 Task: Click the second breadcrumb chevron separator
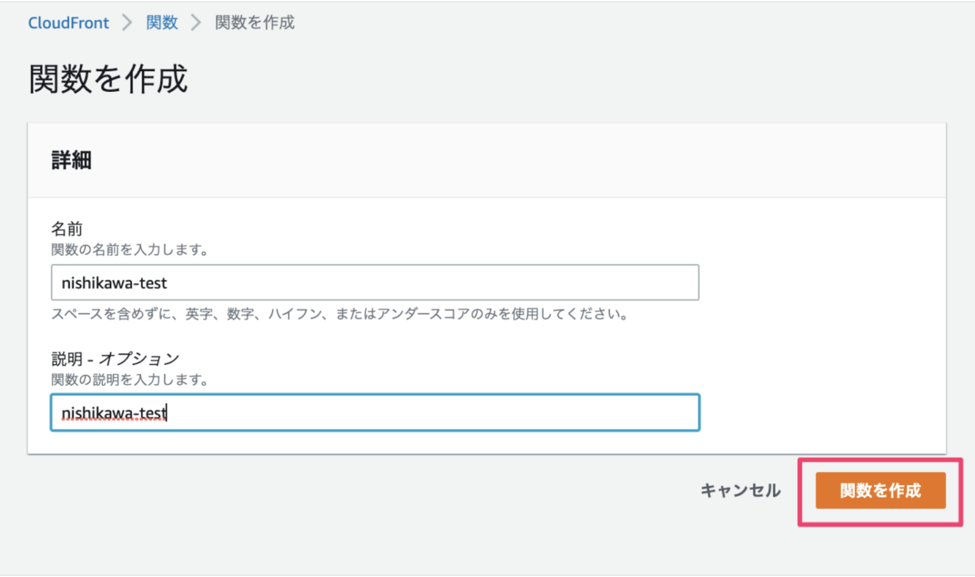[194, 22]
